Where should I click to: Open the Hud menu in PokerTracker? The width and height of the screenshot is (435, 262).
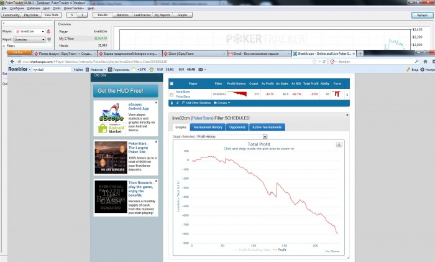coord(47,8)
